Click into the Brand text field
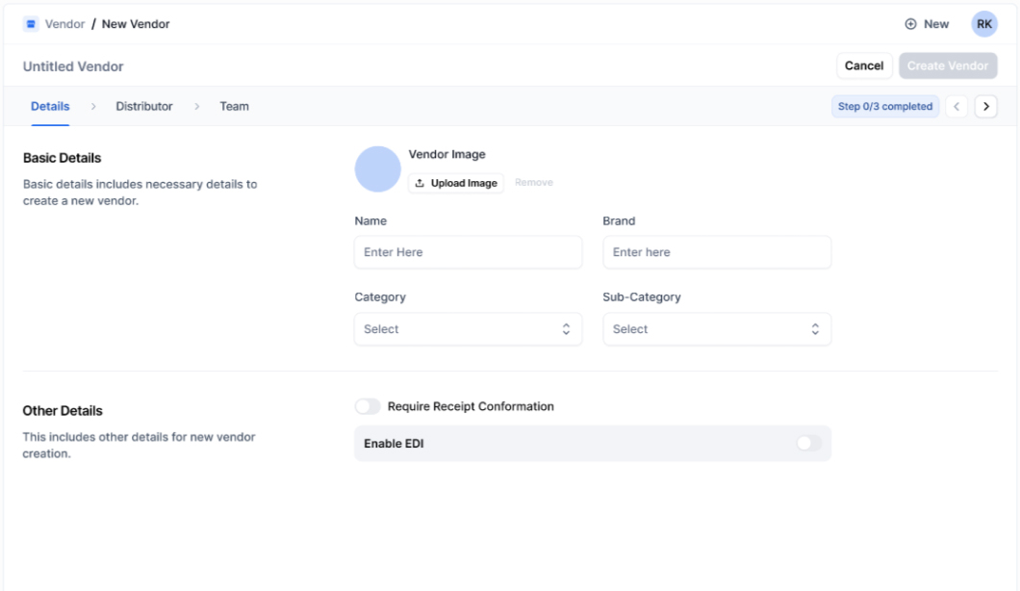 pyautogui.click(x=716, y=252)
